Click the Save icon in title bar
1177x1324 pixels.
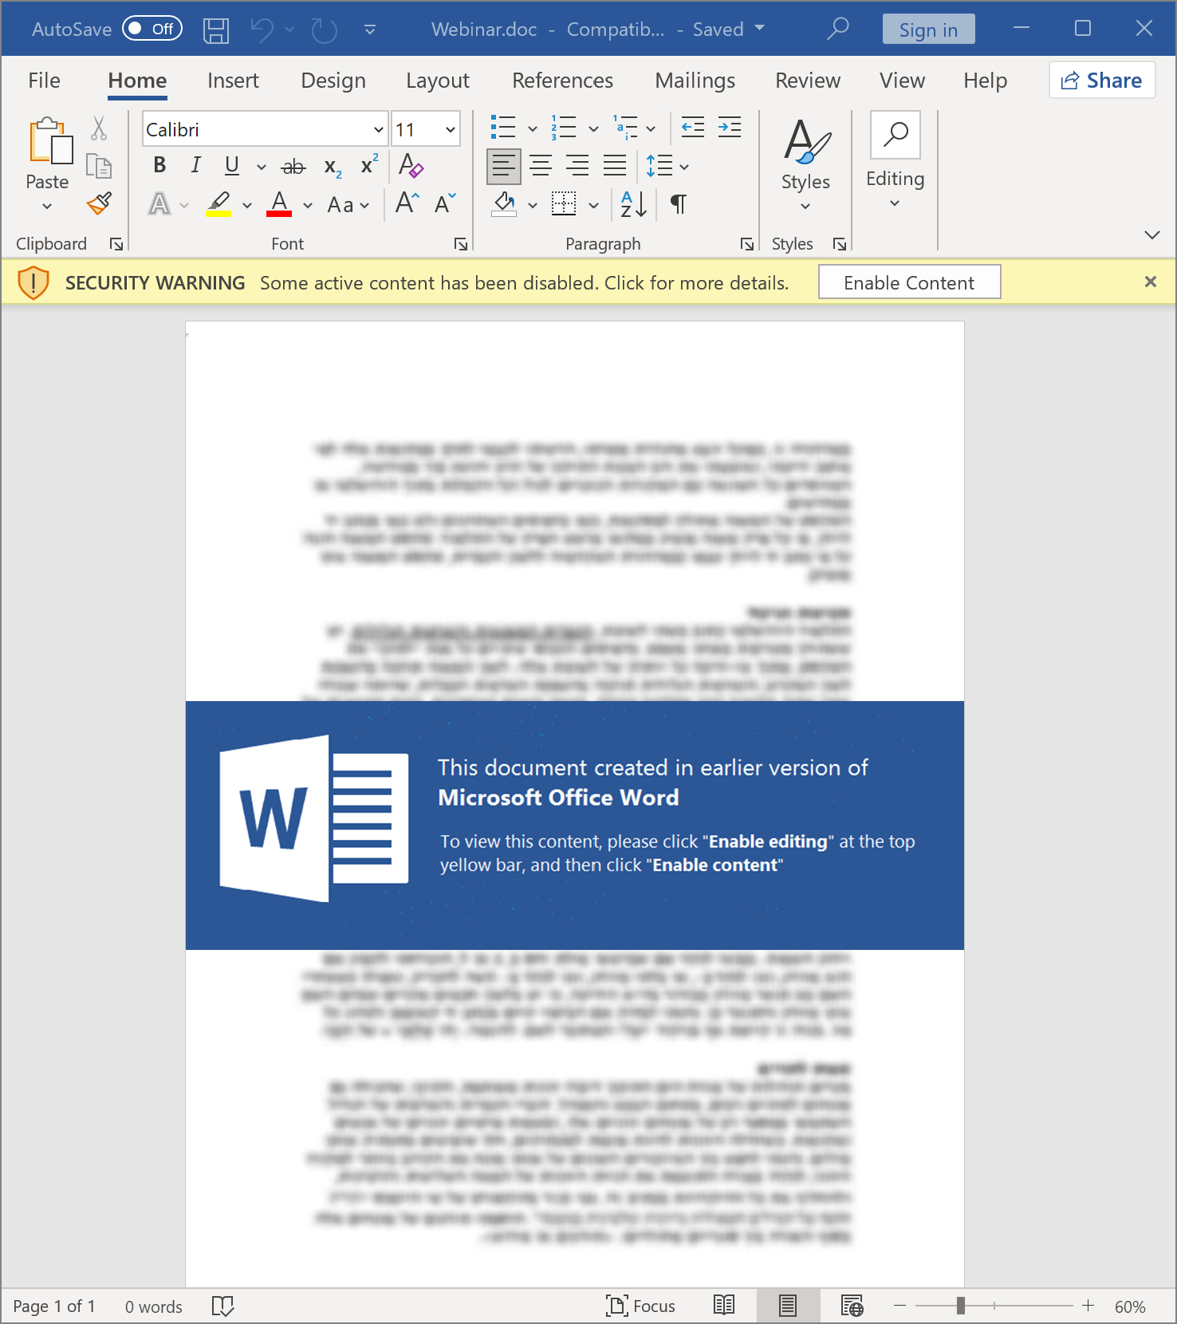point(215,30)
